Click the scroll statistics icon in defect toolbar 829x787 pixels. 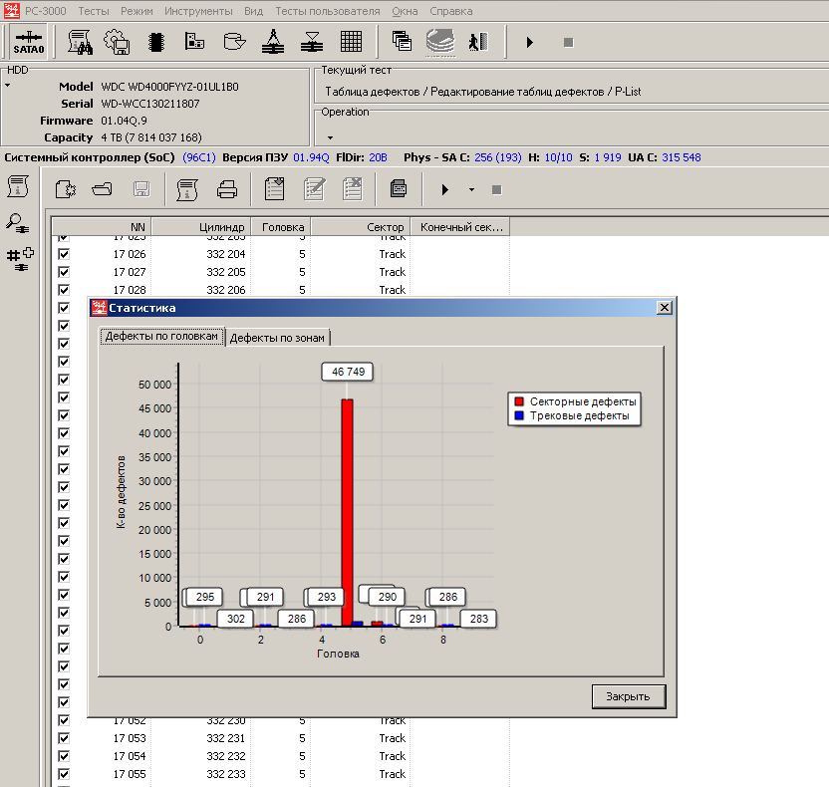click(x=187, y=189)
